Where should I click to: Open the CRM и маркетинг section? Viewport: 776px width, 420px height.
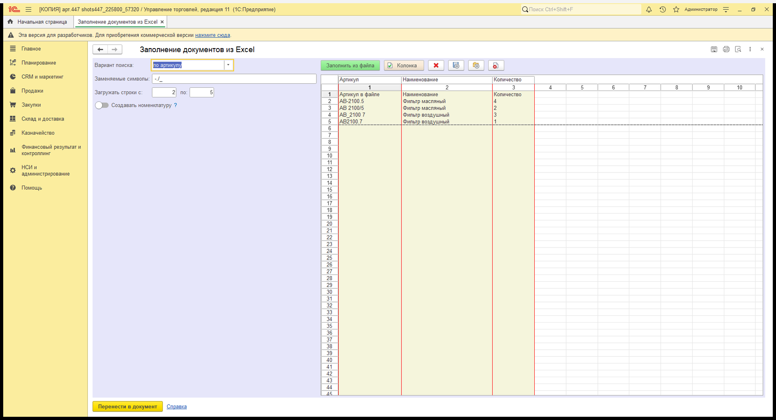point(42,77)
